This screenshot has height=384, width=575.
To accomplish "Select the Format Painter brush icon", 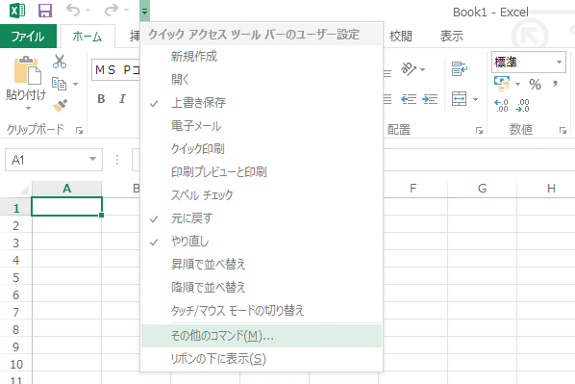I will (60, 105).
